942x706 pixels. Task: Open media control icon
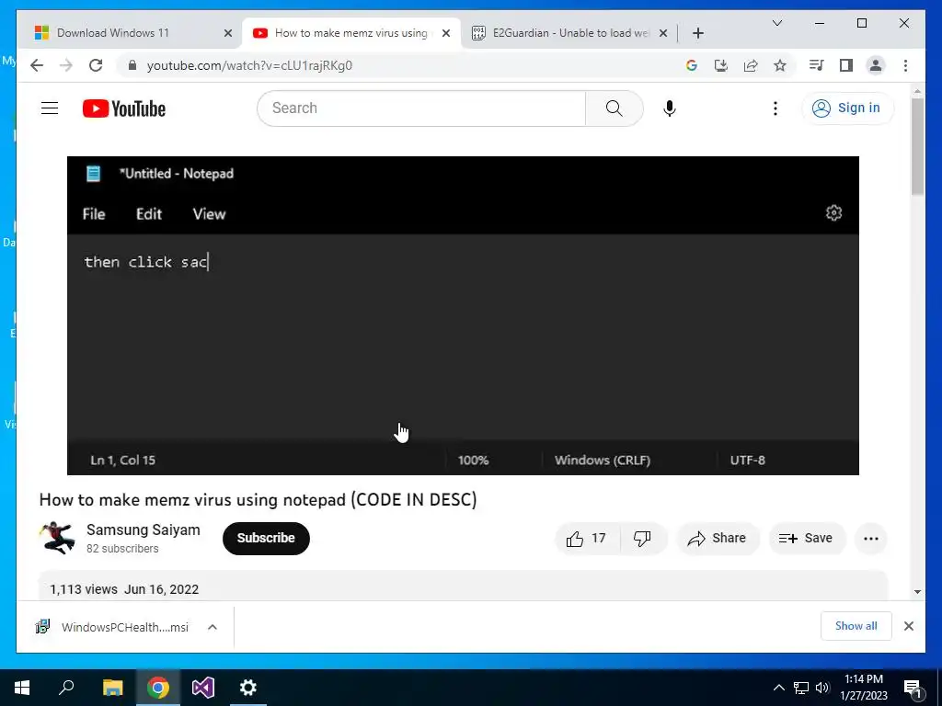[x=816, y=65]
